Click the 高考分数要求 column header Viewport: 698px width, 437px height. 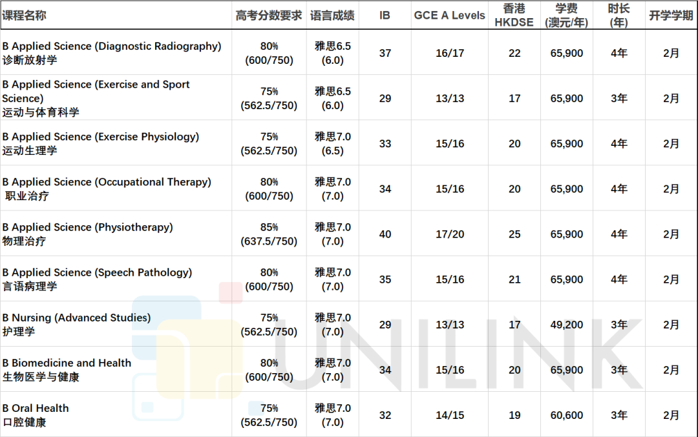(269, 15)
